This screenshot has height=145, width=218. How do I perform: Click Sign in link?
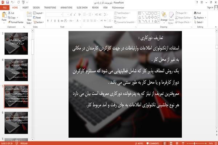coord(210,8)
